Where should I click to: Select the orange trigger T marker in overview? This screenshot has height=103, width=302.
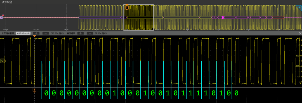(127, 8)
